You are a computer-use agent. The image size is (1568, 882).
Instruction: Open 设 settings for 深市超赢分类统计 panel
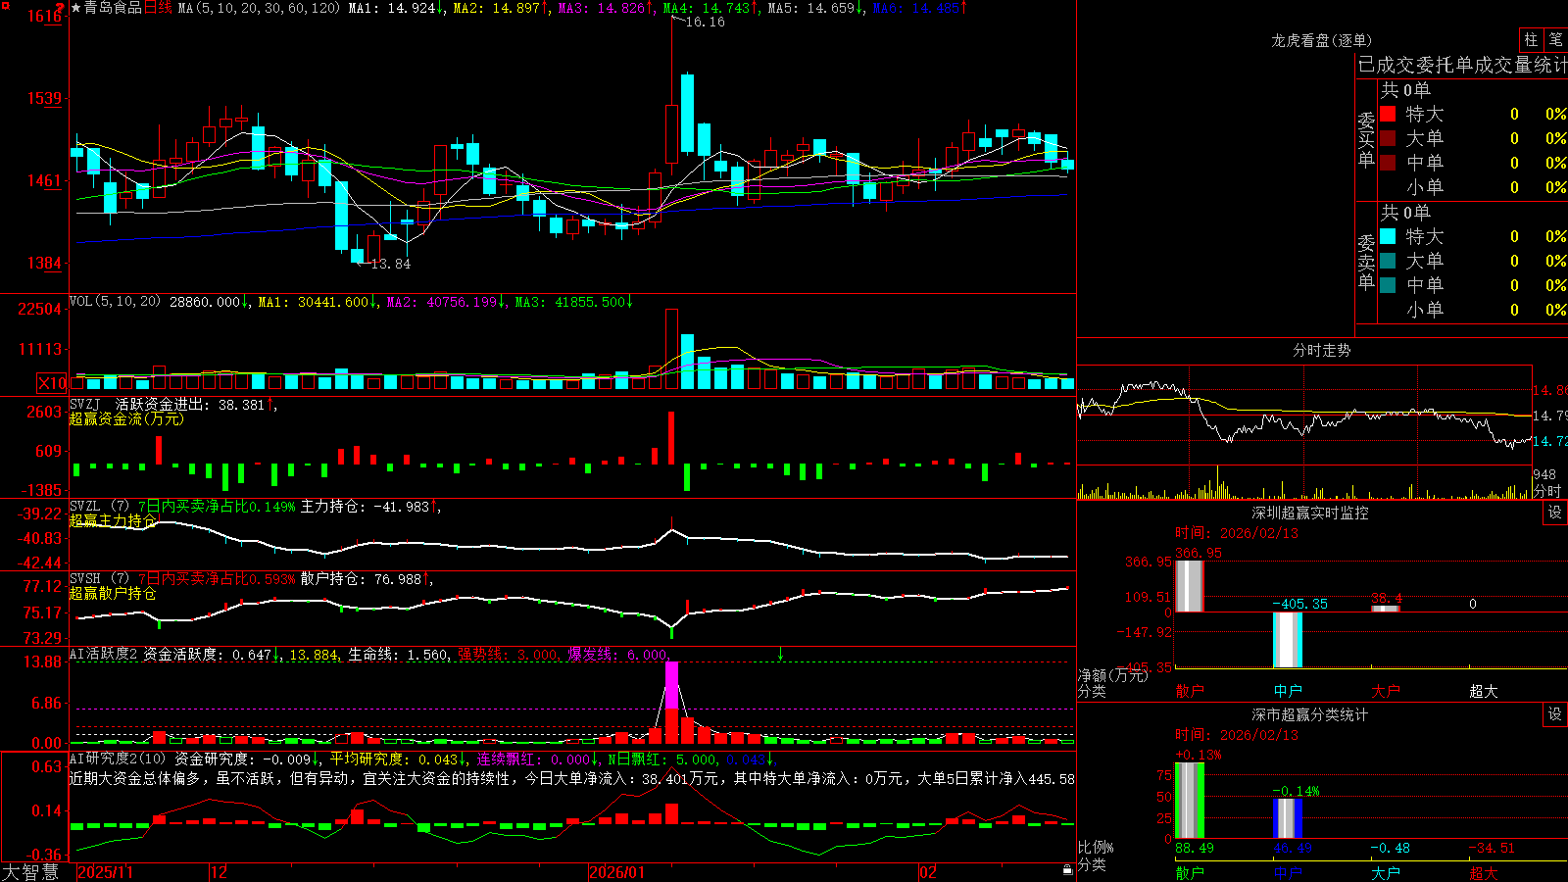(x=1555, y=714)
